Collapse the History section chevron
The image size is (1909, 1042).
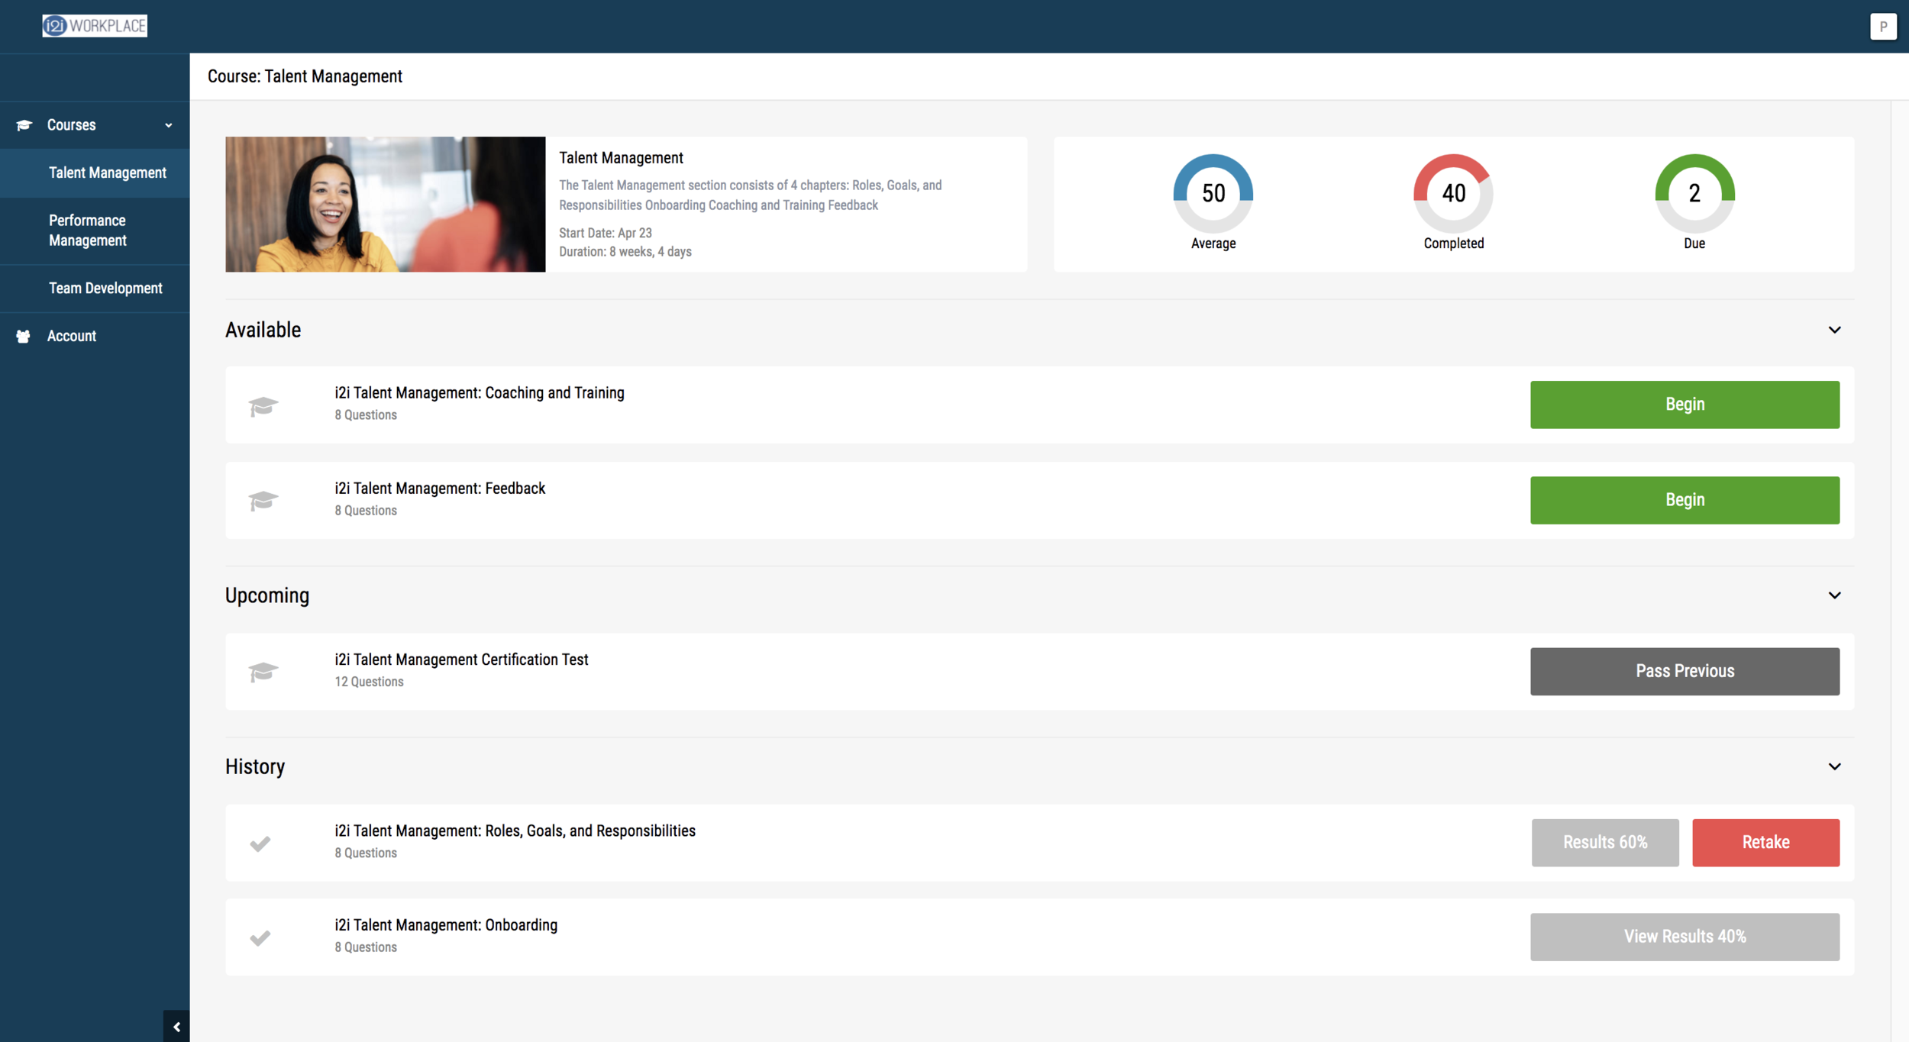(x=1834, y=766)
